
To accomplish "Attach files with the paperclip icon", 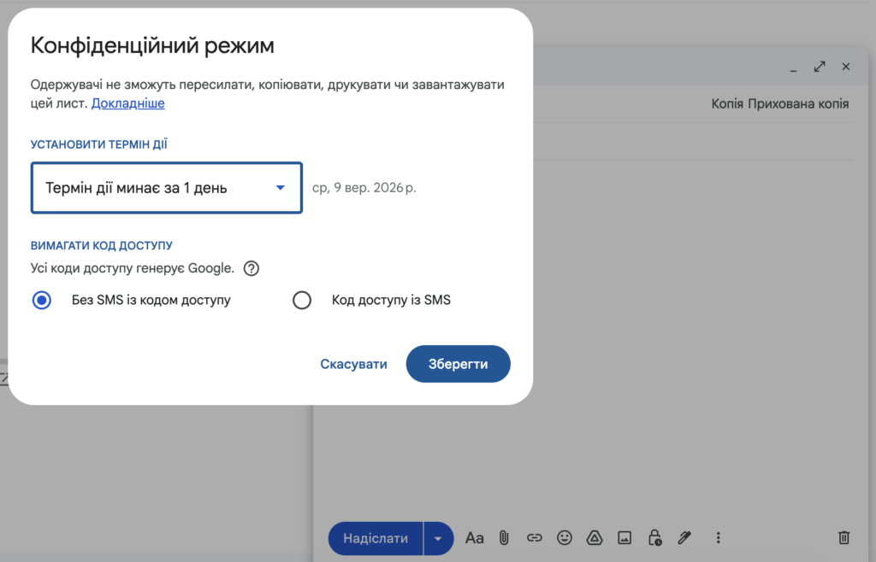I will click(x=504, y=538).
